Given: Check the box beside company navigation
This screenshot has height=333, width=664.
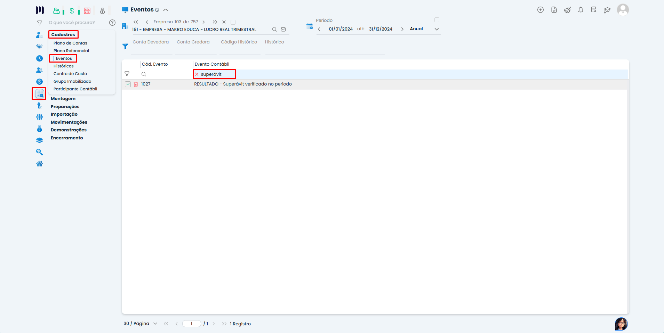Looking at the screenshot, I should pos(233,22).
